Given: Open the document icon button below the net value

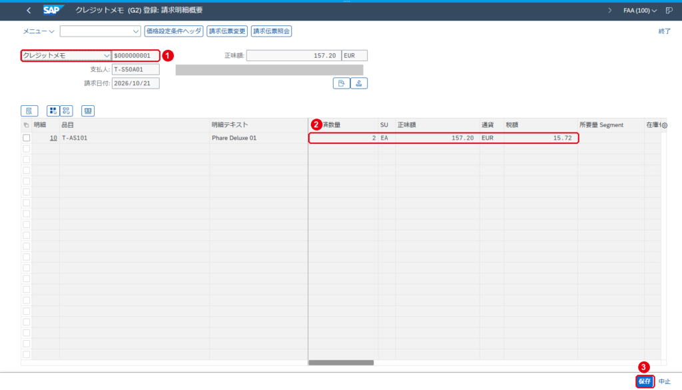Looking at the screenshot, I should [342, 83].
